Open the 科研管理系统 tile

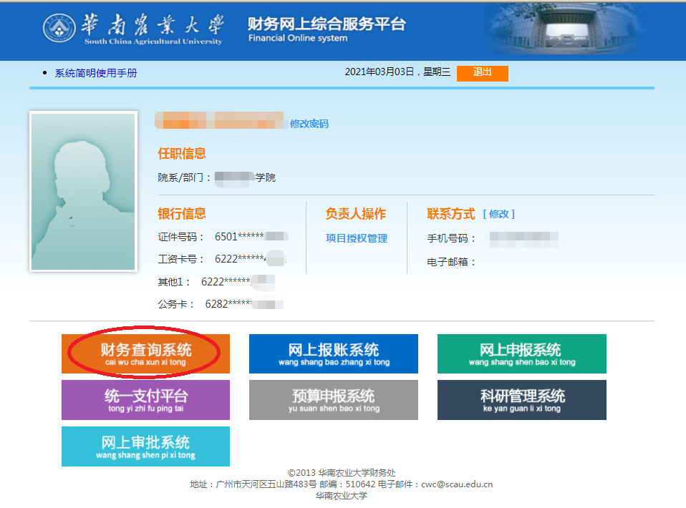click(522, 399)
